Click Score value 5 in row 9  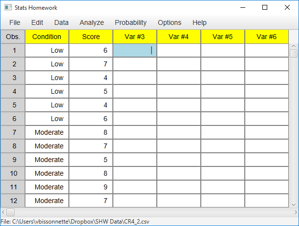pyautogui.click(x=91, y=160)
